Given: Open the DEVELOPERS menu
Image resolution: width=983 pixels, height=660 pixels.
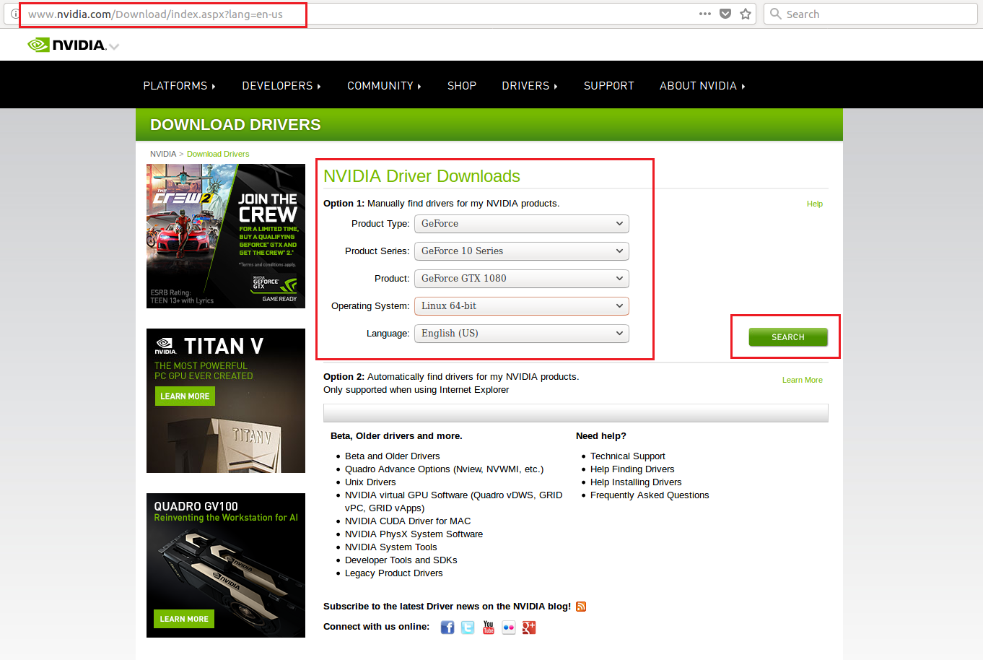Looking at the screenshot, I should [281, 86].
